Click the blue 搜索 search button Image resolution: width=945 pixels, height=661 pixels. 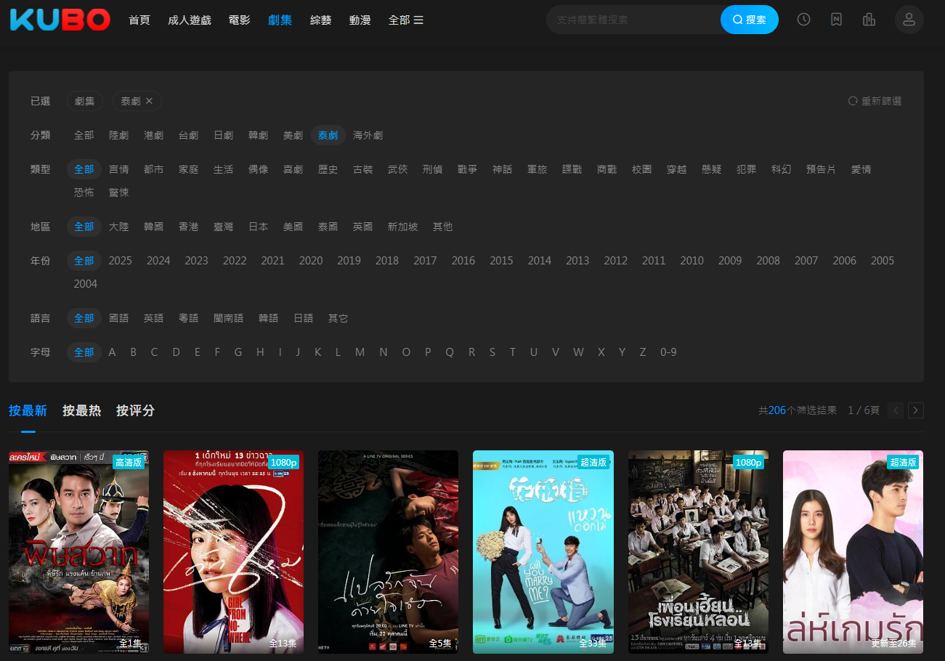tap(749, 20)
